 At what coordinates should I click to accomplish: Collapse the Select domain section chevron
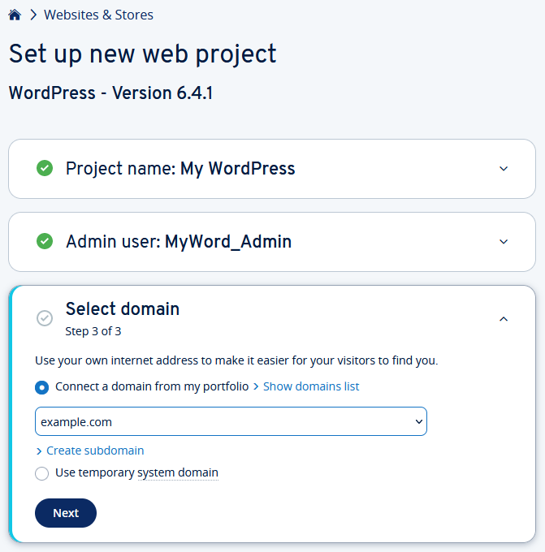[x=504, y=319]
